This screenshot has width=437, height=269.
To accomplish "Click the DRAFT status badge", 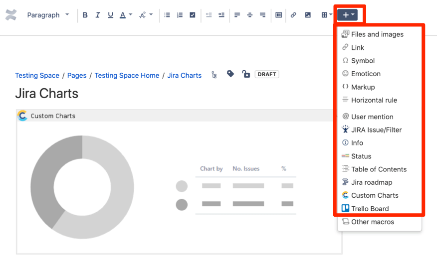I will click(x=267, y=74).
